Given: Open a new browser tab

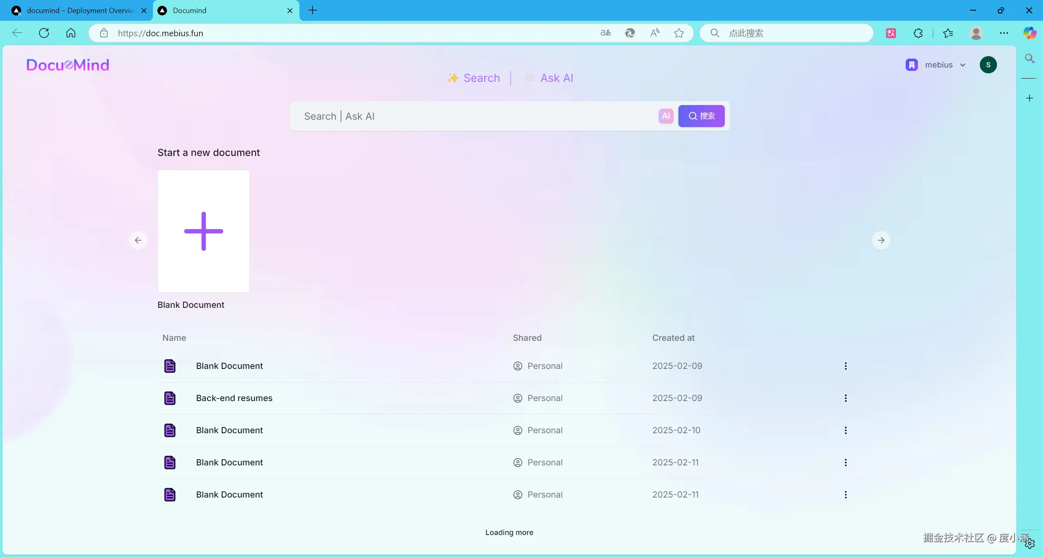Looking at the screenshot, I should click(312, 11).
